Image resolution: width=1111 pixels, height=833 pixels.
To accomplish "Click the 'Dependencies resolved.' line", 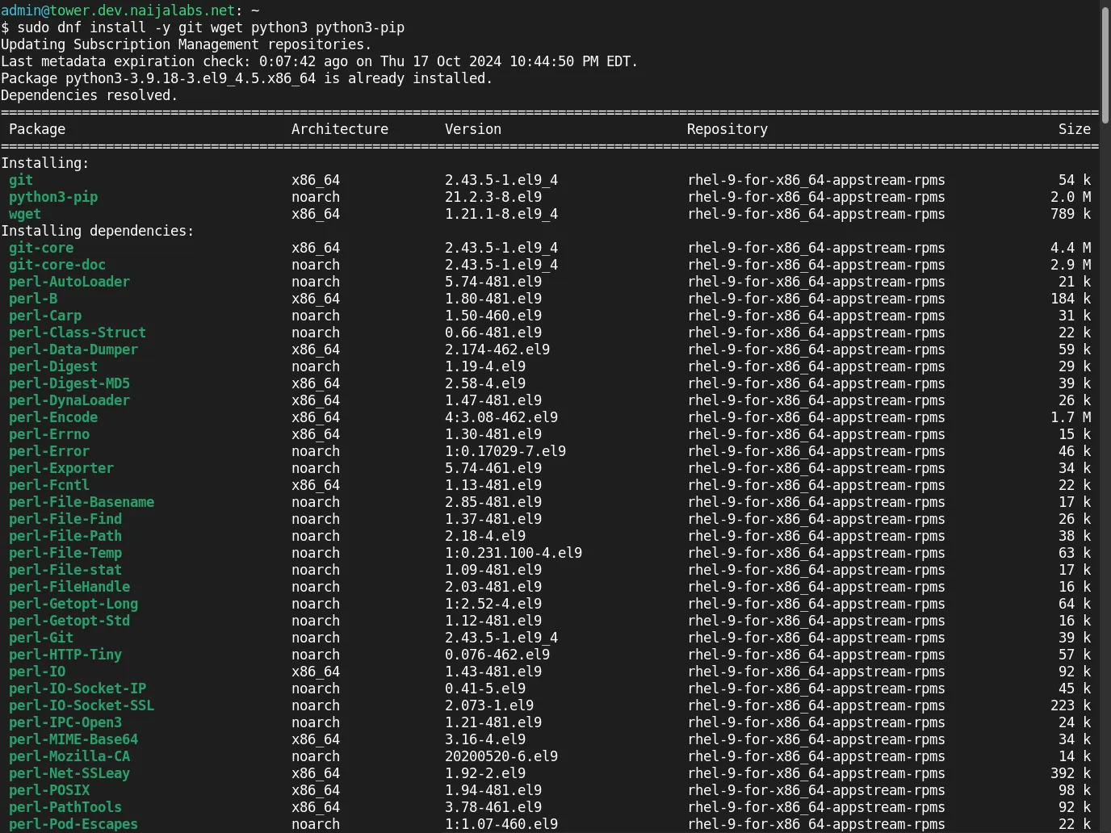I will click(x=90, y=95).
